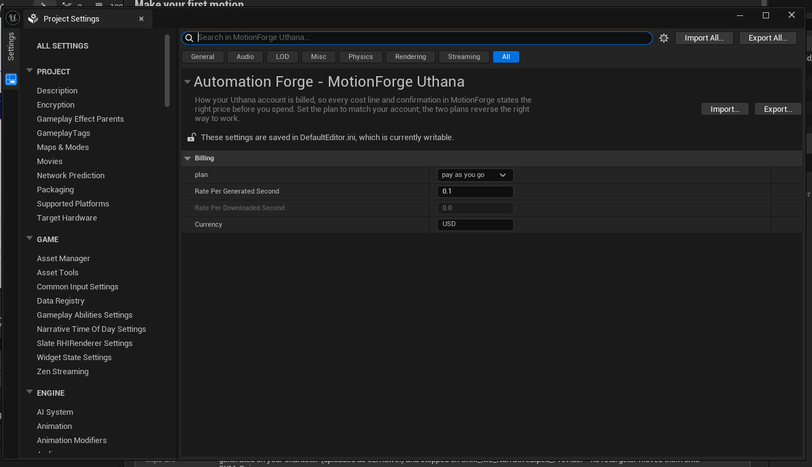The image size is (812, 467).
Task: Open the Network Prediction settings
Action: tap(71, 176)
